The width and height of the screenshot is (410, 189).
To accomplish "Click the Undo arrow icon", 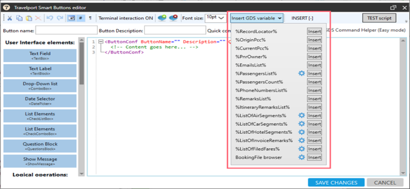I will click(x=49, y=18).
